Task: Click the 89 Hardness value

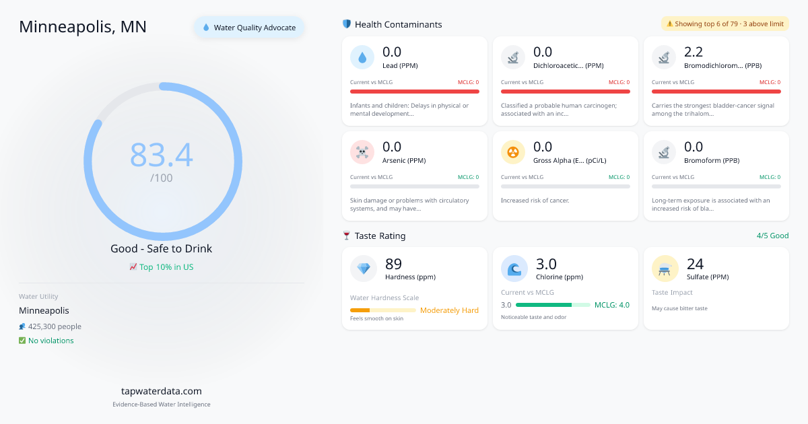Action: click(395, 264)
